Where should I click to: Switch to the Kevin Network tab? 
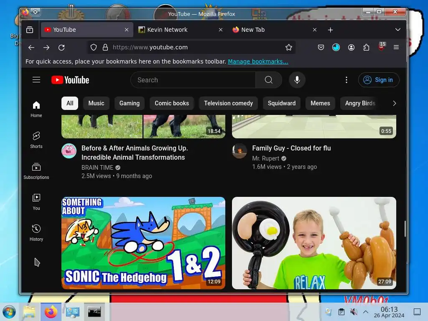point(181,30)
